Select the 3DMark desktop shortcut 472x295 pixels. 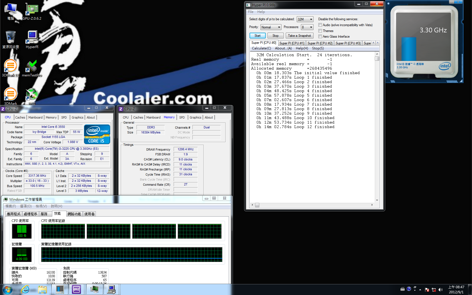tap(11, 96)
